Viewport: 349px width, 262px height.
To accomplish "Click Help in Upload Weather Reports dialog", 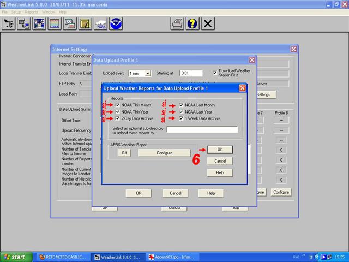I will coord(220,172).
